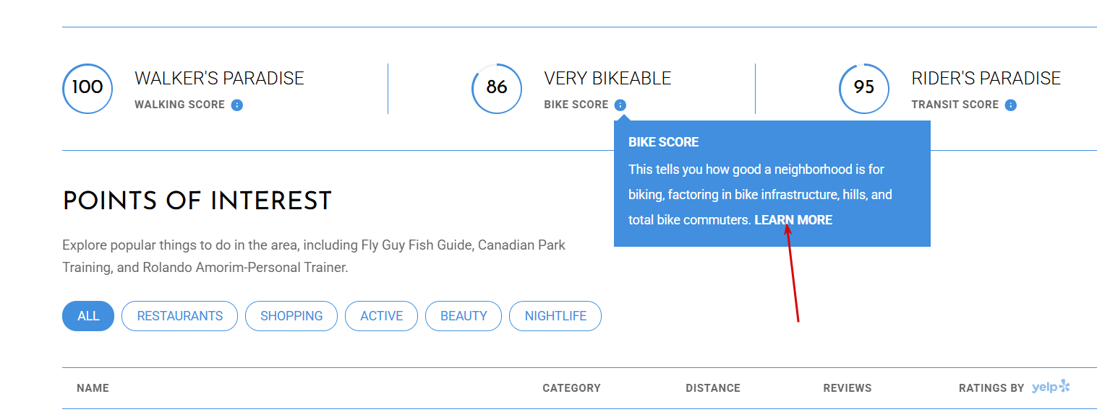Choose the NIGHTLIFE filter

pyautogui.click(x=555, y=316)
